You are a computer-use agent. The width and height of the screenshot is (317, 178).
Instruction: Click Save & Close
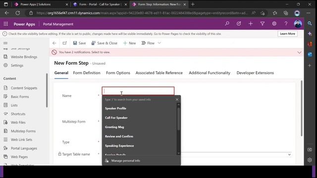tap(105, 43)
